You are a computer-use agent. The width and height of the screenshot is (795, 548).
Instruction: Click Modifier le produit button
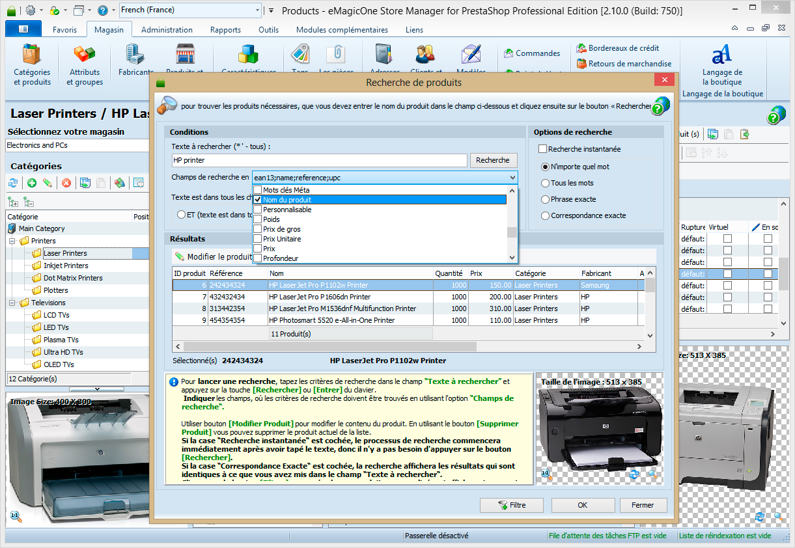pyautogui.click(x=214, y=256)
